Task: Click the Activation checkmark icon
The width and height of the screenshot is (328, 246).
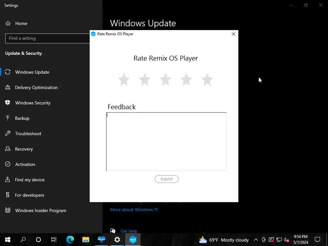Action: [x=8, y=164]
